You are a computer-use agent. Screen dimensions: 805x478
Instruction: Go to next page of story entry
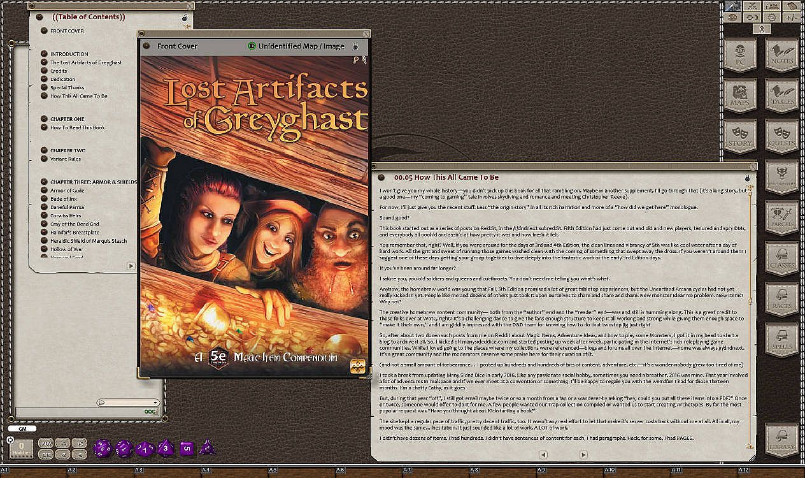click(583, 454)
